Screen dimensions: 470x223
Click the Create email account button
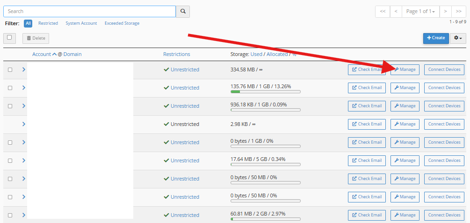point(436,38)
